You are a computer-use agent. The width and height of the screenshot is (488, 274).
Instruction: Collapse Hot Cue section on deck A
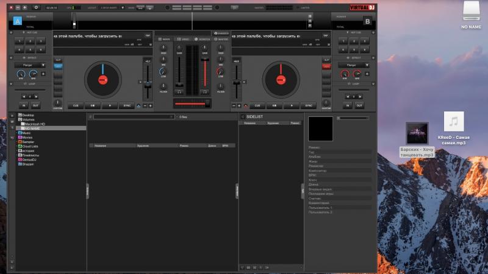click(x=11, y=32)
